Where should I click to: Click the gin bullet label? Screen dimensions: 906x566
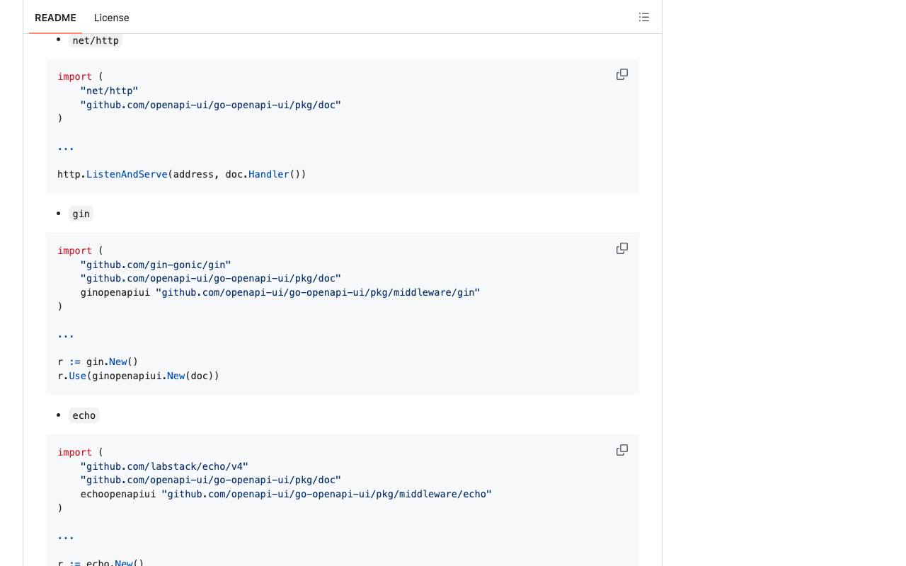click(81, 214)
